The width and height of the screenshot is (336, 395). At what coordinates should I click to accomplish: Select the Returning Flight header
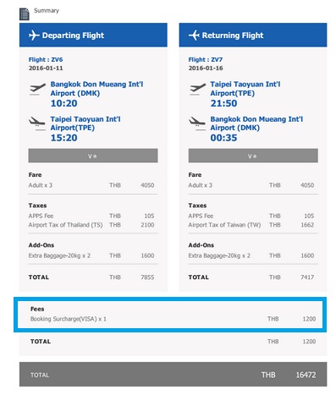pyautogui.click(x=253, y=35)
